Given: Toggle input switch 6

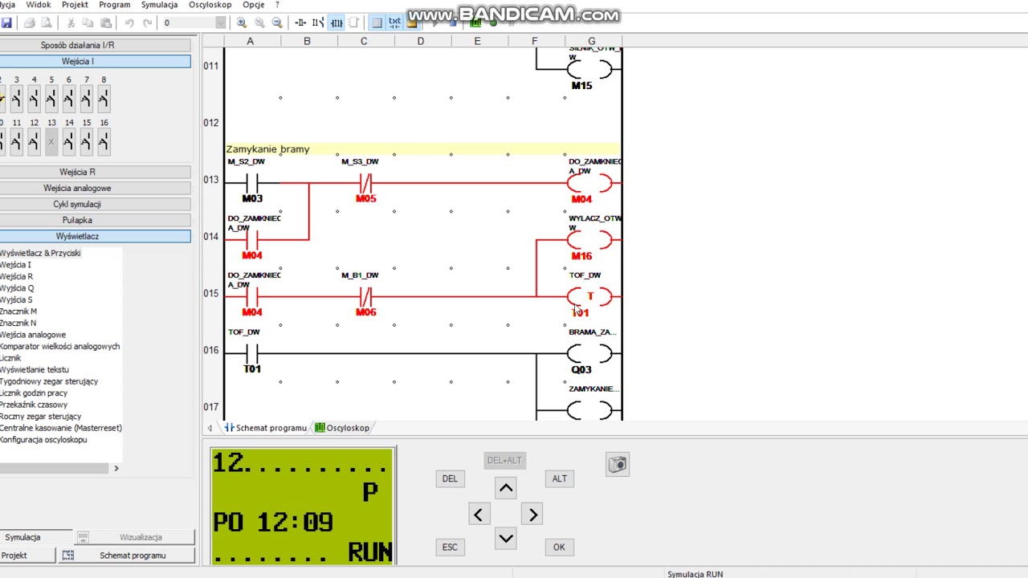Looking at the screenshot, I should [68, 99].
